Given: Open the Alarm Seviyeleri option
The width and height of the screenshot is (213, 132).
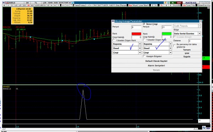Looking at the screenshot, I should (156, 66).
